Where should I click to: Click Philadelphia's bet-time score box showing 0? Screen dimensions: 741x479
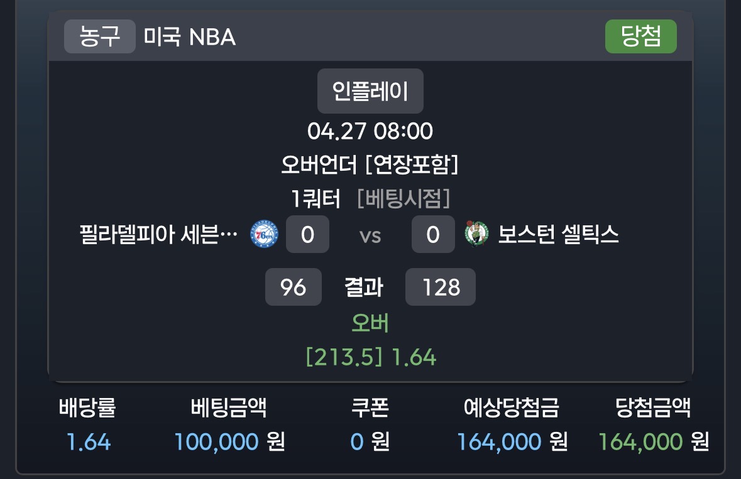[x=307, y=235]
